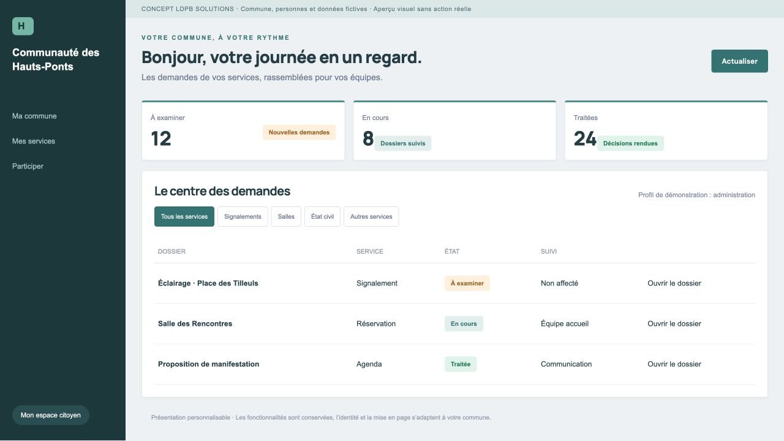Click Profil de démonstration : administration text
The image size is (784, 441).
coord(696,195)
